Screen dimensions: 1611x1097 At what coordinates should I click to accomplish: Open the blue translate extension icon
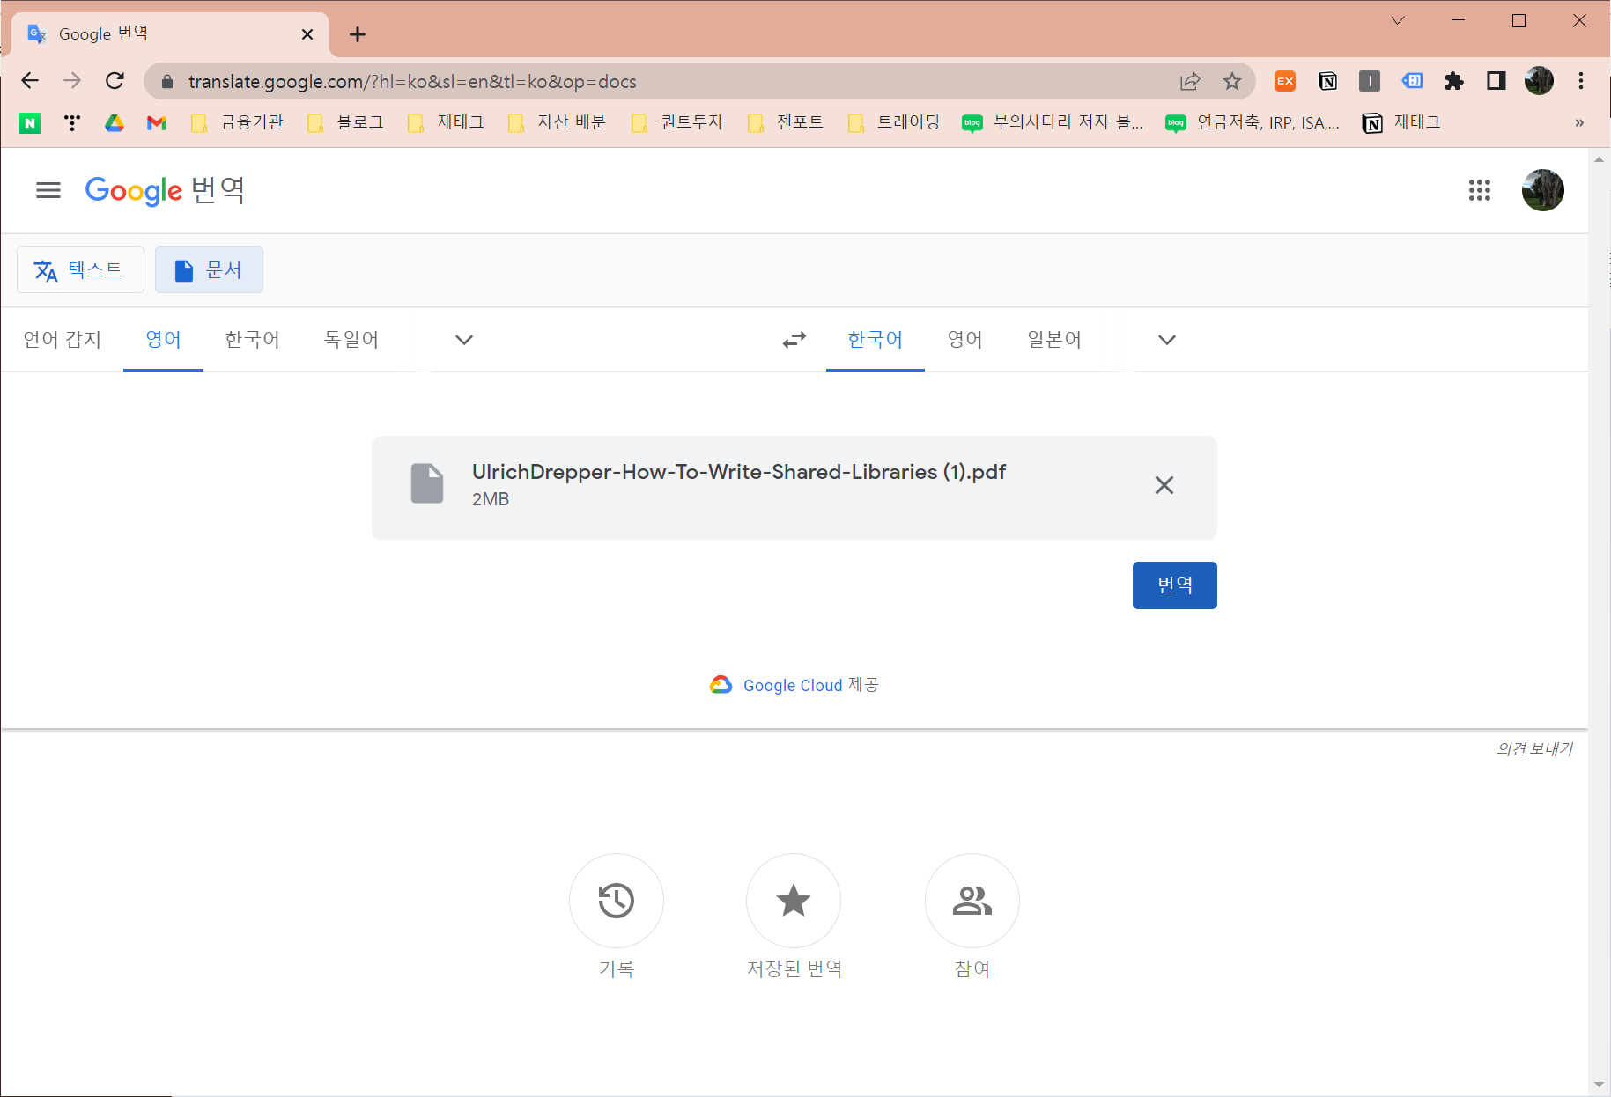(x=1412, y=81)
